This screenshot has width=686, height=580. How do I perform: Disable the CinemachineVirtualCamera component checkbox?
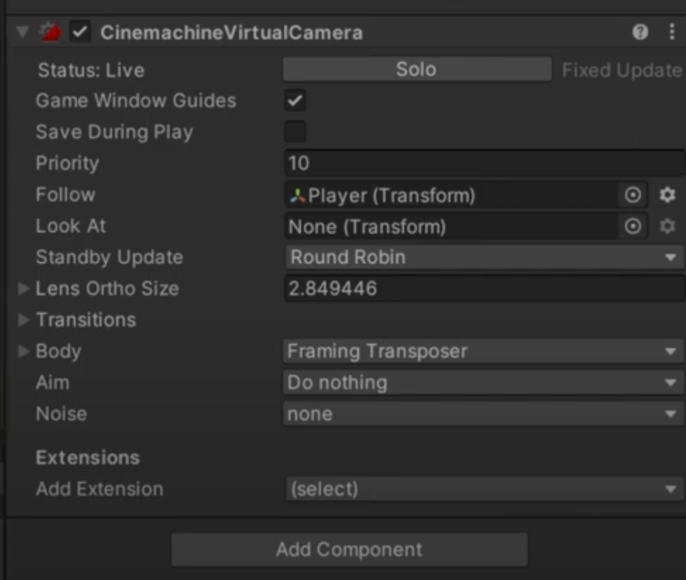[x=80, y=32]
